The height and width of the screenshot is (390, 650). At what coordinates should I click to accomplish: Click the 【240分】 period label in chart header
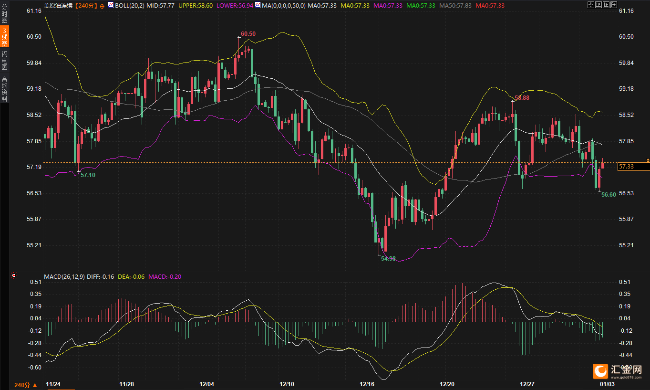(86, 6)
